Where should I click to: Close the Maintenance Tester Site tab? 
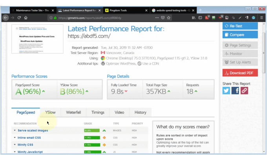(53, 11)
